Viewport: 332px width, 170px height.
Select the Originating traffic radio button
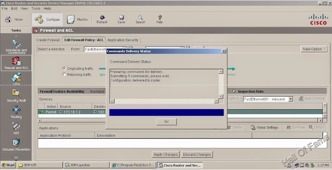(x=64, y=69)
